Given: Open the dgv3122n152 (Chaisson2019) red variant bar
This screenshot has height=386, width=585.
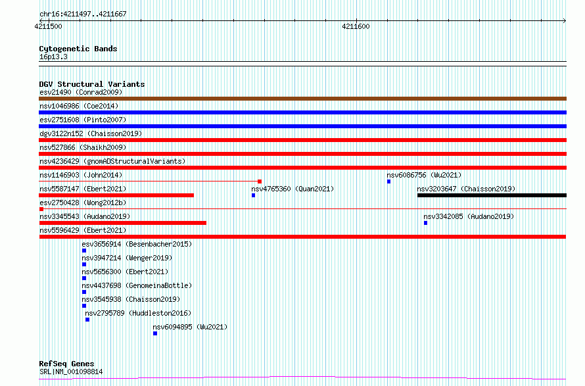Looking at the screenshot, I should pyautogui.click(x=302, y=140).
